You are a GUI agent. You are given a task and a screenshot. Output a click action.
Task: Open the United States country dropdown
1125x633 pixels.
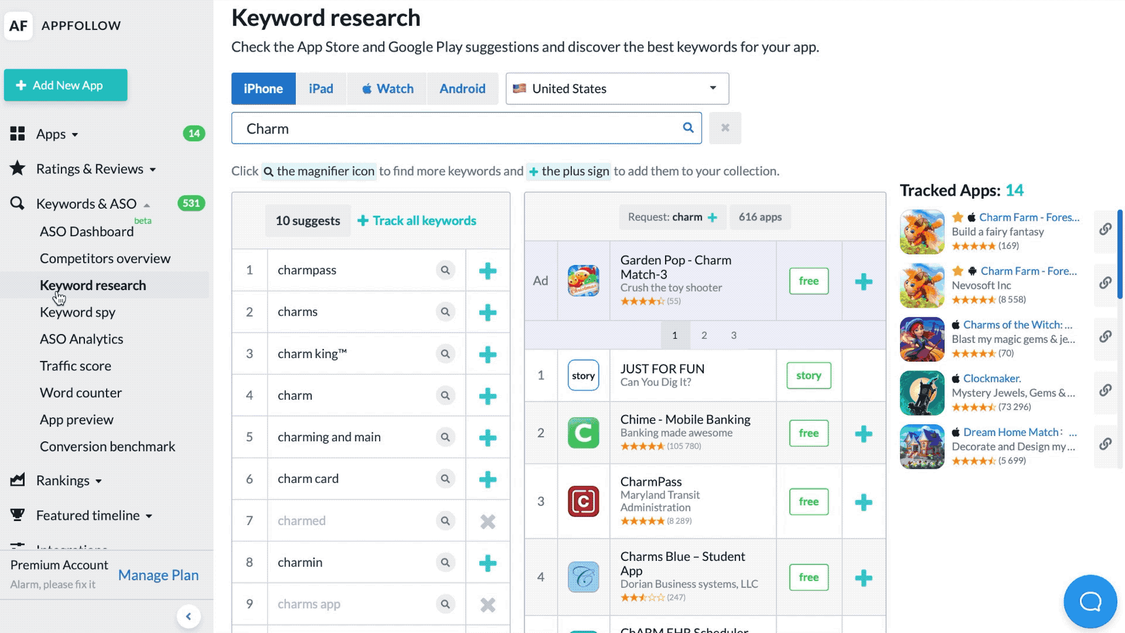coord(617,89)
